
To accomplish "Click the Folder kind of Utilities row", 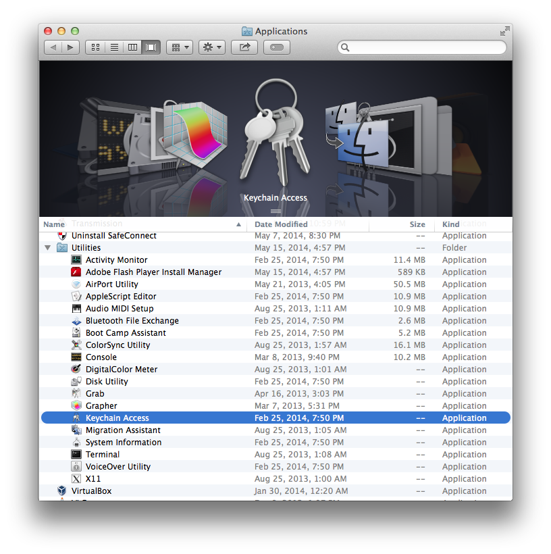I will click(454, 248).
